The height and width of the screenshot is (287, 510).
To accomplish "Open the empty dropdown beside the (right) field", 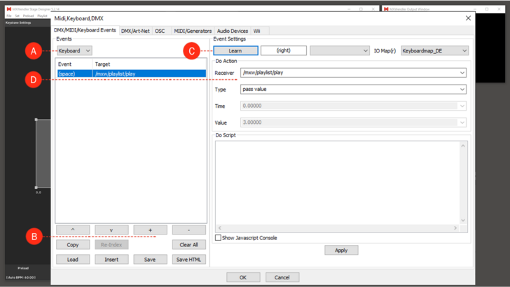I will click(x=339, y=50).
